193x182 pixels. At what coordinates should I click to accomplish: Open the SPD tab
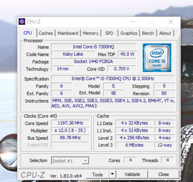(109, 33)
